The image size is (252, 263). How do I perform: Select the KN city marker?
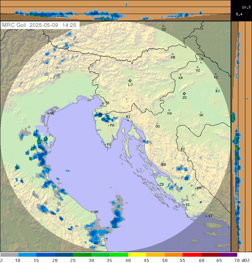pyautogui.click(x=196, y=188)
